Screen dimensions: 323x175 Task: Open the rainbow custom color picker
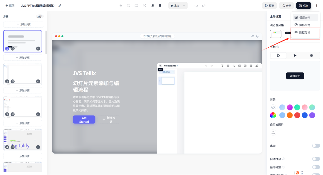point(273,115)
